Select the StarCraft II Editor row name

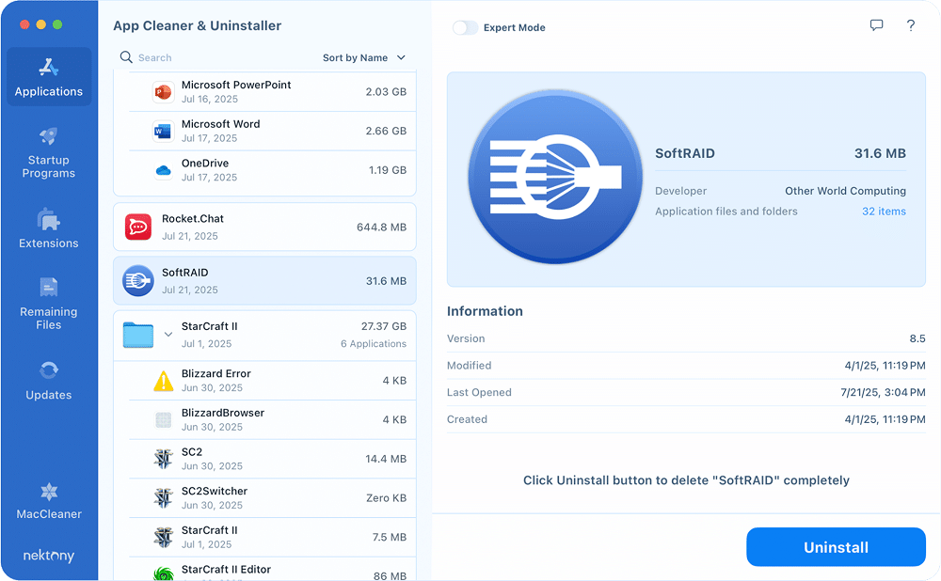[226, 569]
